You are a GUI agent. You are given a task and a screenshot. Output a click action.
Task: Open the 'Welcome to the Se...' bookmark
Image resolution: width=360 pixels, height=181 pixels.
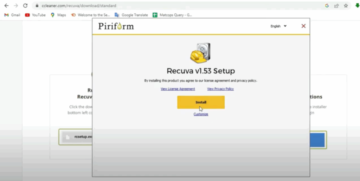tap(91, 15)
